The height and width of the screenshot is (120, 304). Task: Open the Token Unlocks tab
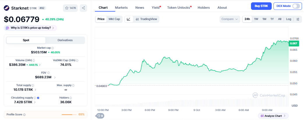pos(179,8)
